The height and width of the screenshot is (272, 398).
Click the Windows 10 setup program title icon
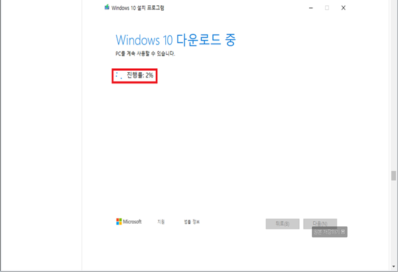pyautogui.click(x=107, y=7)
